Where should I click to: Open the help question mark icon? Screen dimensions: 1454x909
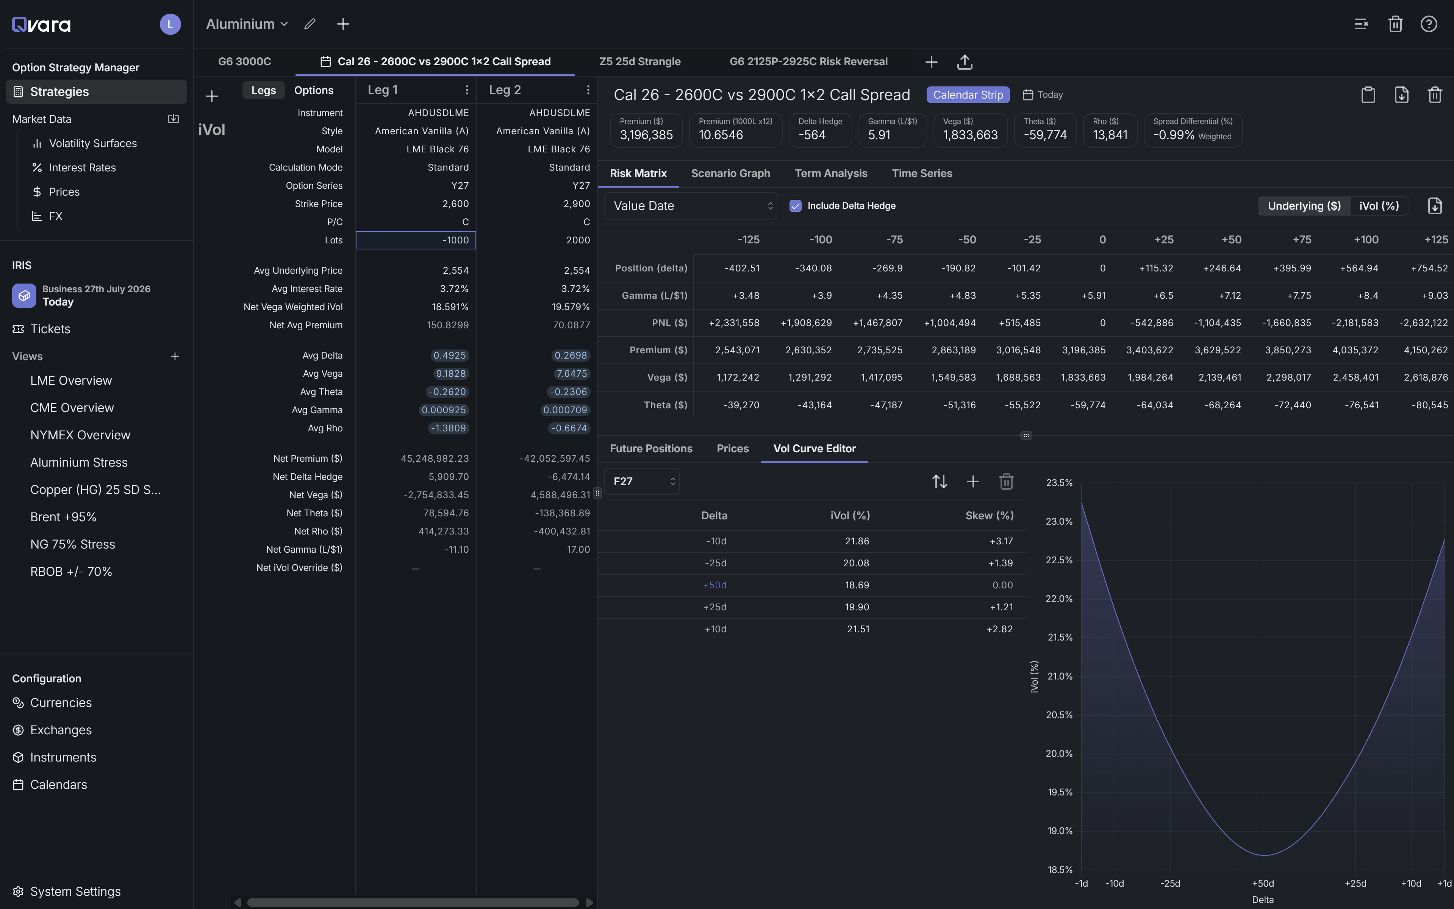pos(1429,24)
